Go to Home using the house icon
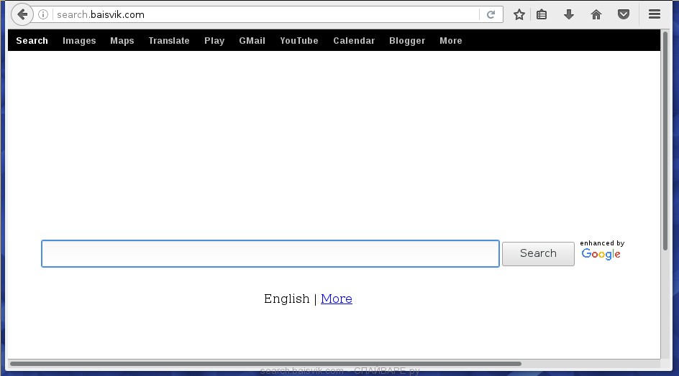The height and width of the screenshot is (376, 679). pos(596,14)
